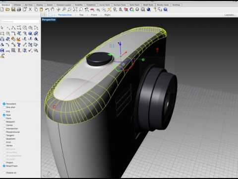The height and width of the screenshot is (179, 238).
Task: Click the Zoom Extents icon
Action: (75, 9)
